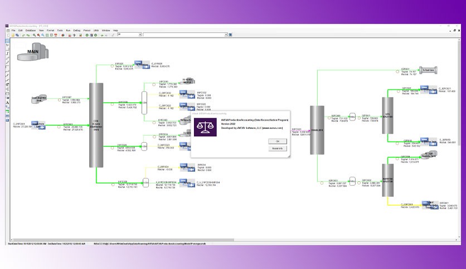
Task: Click the transfer node next to 06FC022
Action: (187, 106)
